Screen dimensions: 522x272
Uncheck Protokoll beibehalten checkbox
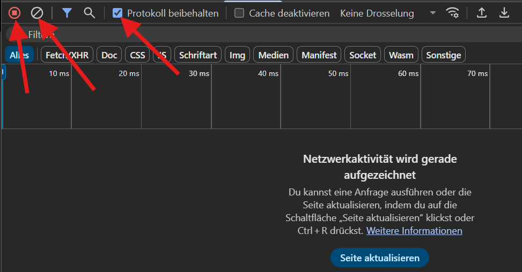(117, 13)
